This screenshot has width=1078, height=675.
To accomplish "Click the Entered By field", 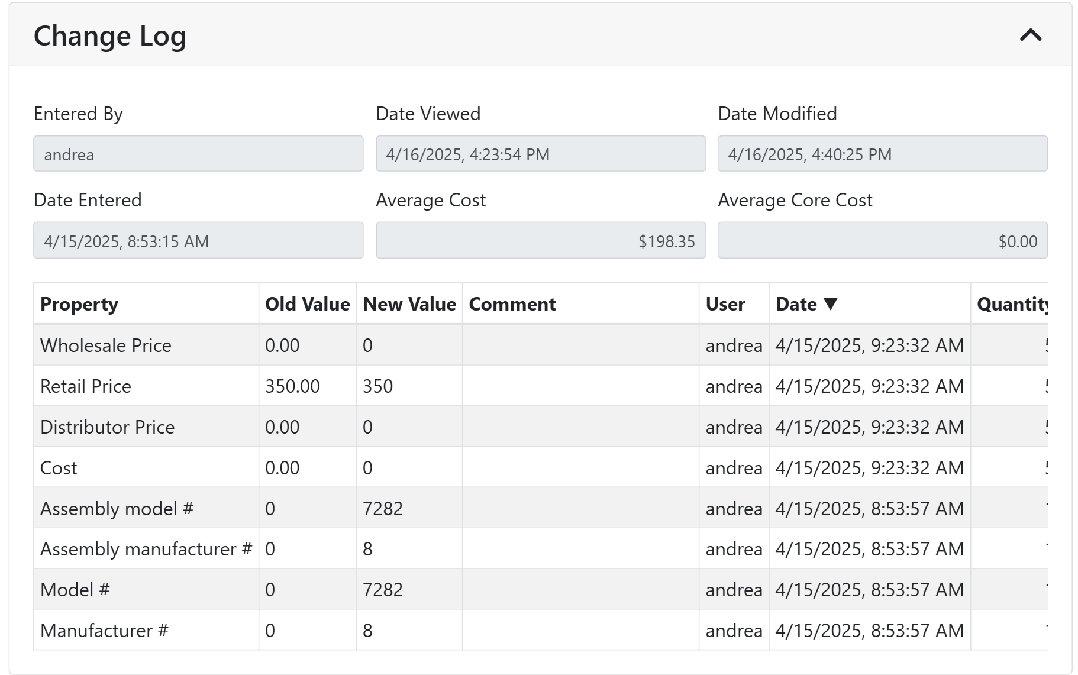I will point(198,154).
